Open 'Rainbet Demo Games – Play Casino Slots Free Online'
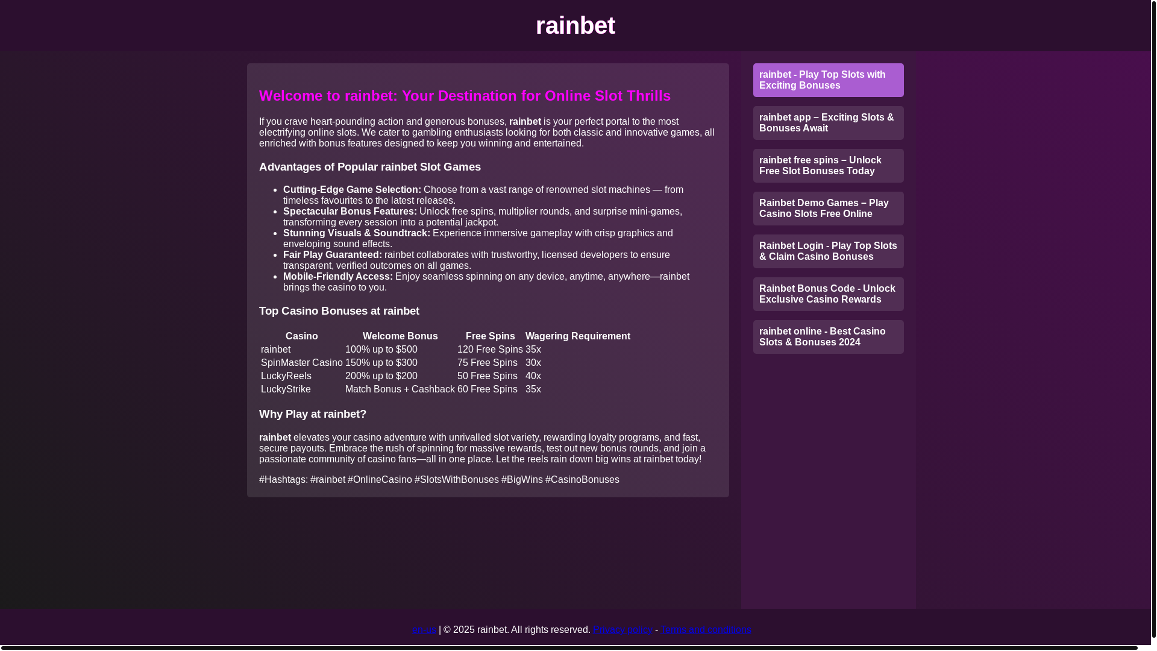Viewport: 1157px width, 651px height. pyautogui.click(x=829, y=209)
